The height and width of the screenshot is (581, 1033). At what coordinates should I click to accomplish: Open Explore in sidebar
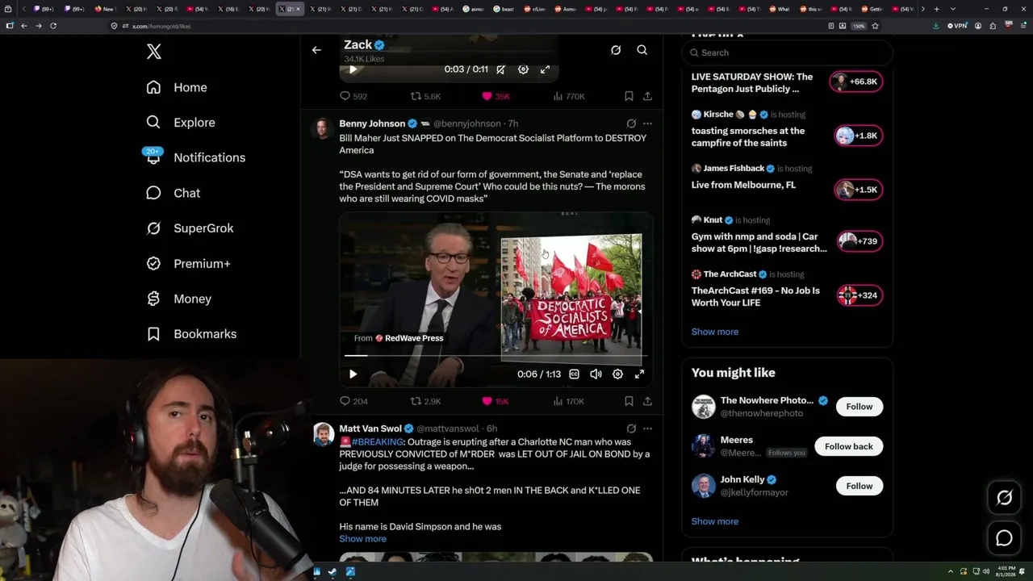pyautogui.click(x=181, y=123)
